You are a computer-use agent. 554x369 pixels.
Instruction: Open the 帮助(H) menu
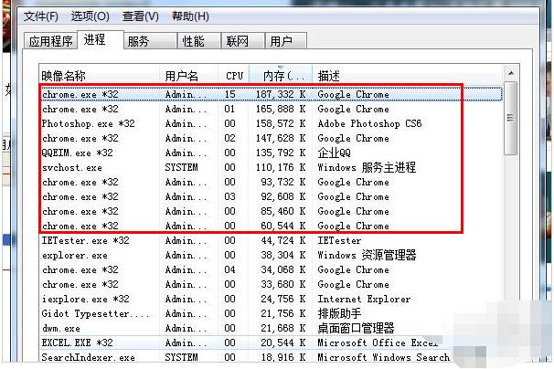(x=190, y=16)
